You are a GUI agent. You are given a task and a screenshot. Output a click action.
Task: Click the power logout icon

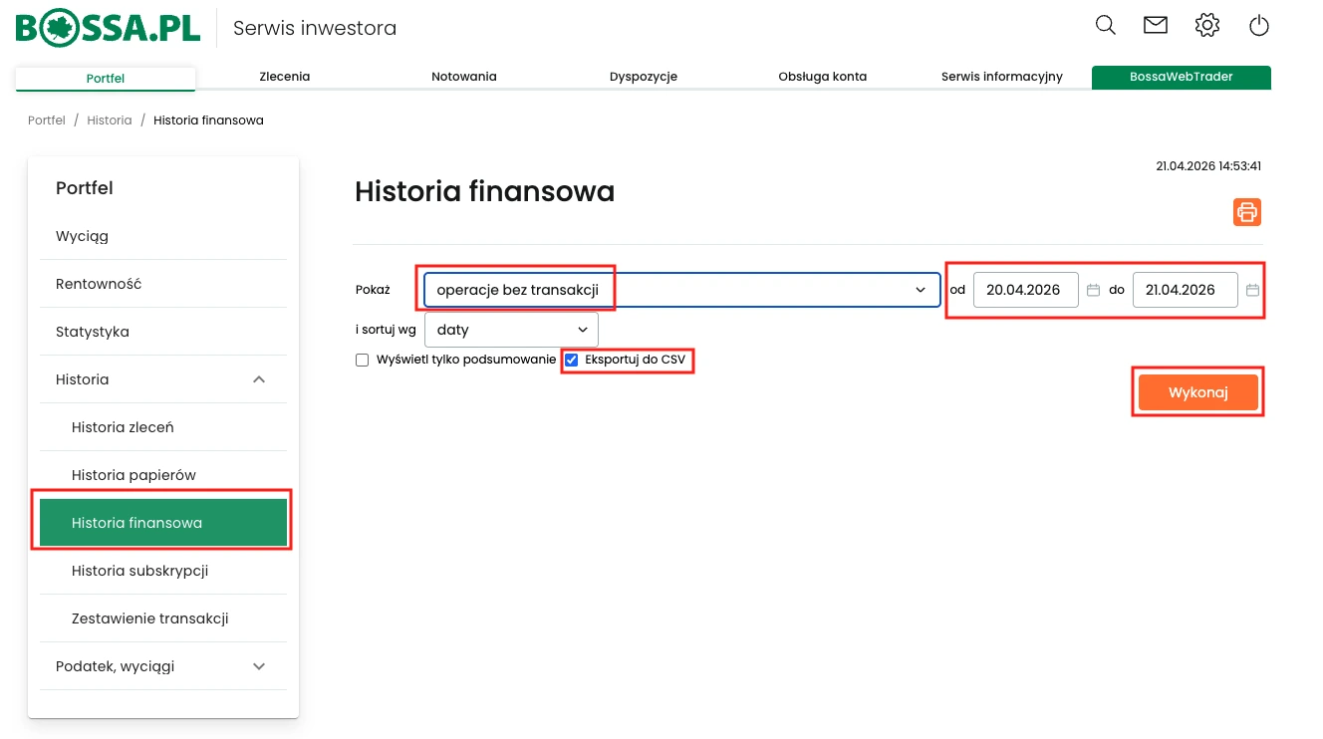(1259, 26)
